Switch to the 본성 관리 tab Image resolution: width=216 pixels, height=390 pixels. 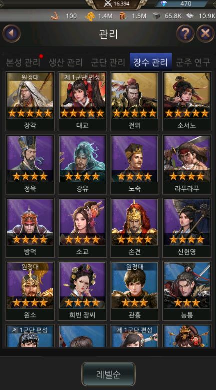click(23, 62)
